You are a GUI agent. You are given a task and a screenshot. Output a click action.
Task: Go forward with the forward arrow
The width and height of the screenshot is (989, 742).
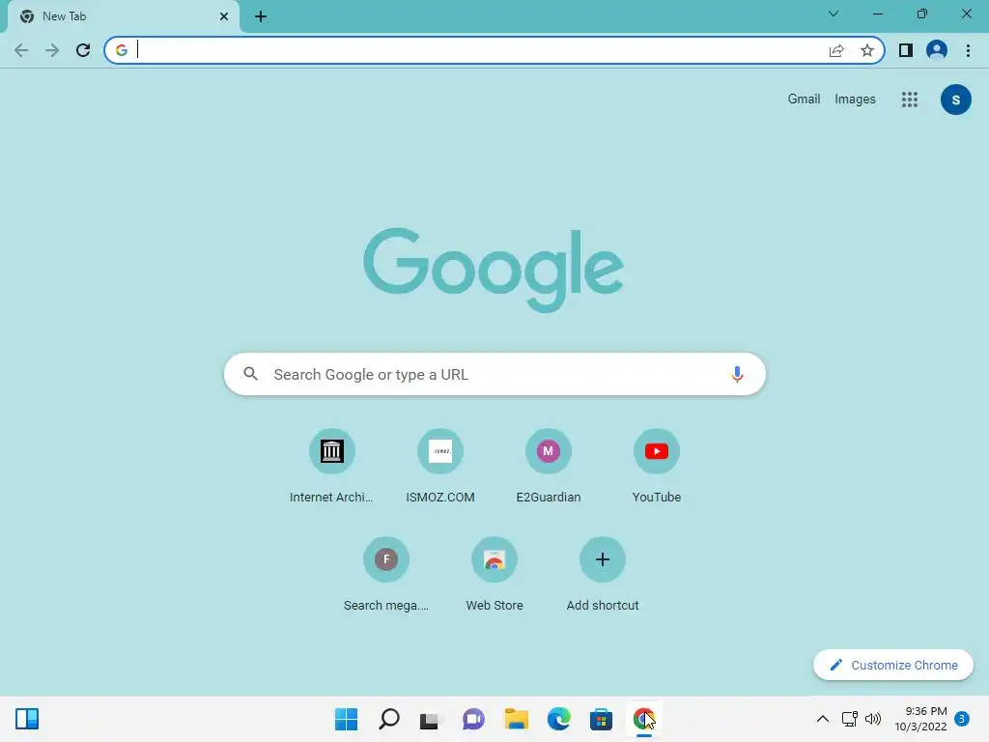point(52,50)
